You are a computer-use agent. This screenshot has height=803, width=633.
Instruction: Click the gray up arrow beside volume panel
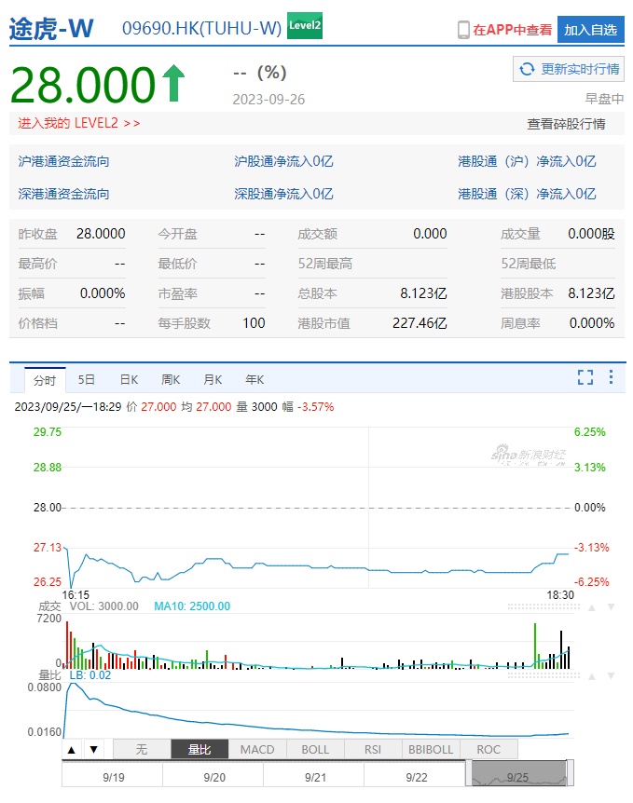click(x=592, y=607)
